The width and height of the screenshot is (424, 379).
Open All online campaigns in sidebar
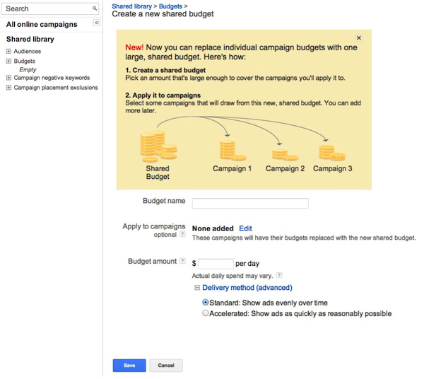[42, 24]
